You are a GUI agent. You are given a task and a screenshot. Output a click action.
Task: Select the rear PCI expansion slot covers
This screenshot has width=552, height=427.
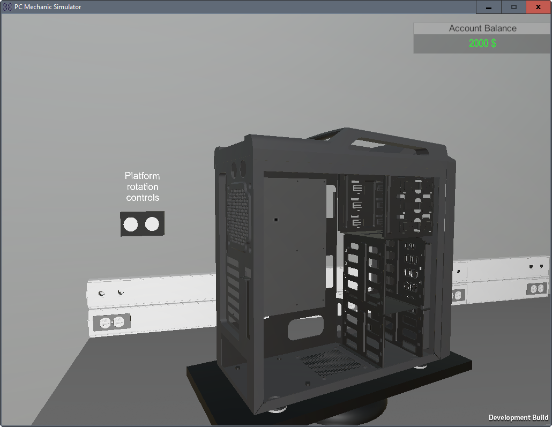(234, 289)
